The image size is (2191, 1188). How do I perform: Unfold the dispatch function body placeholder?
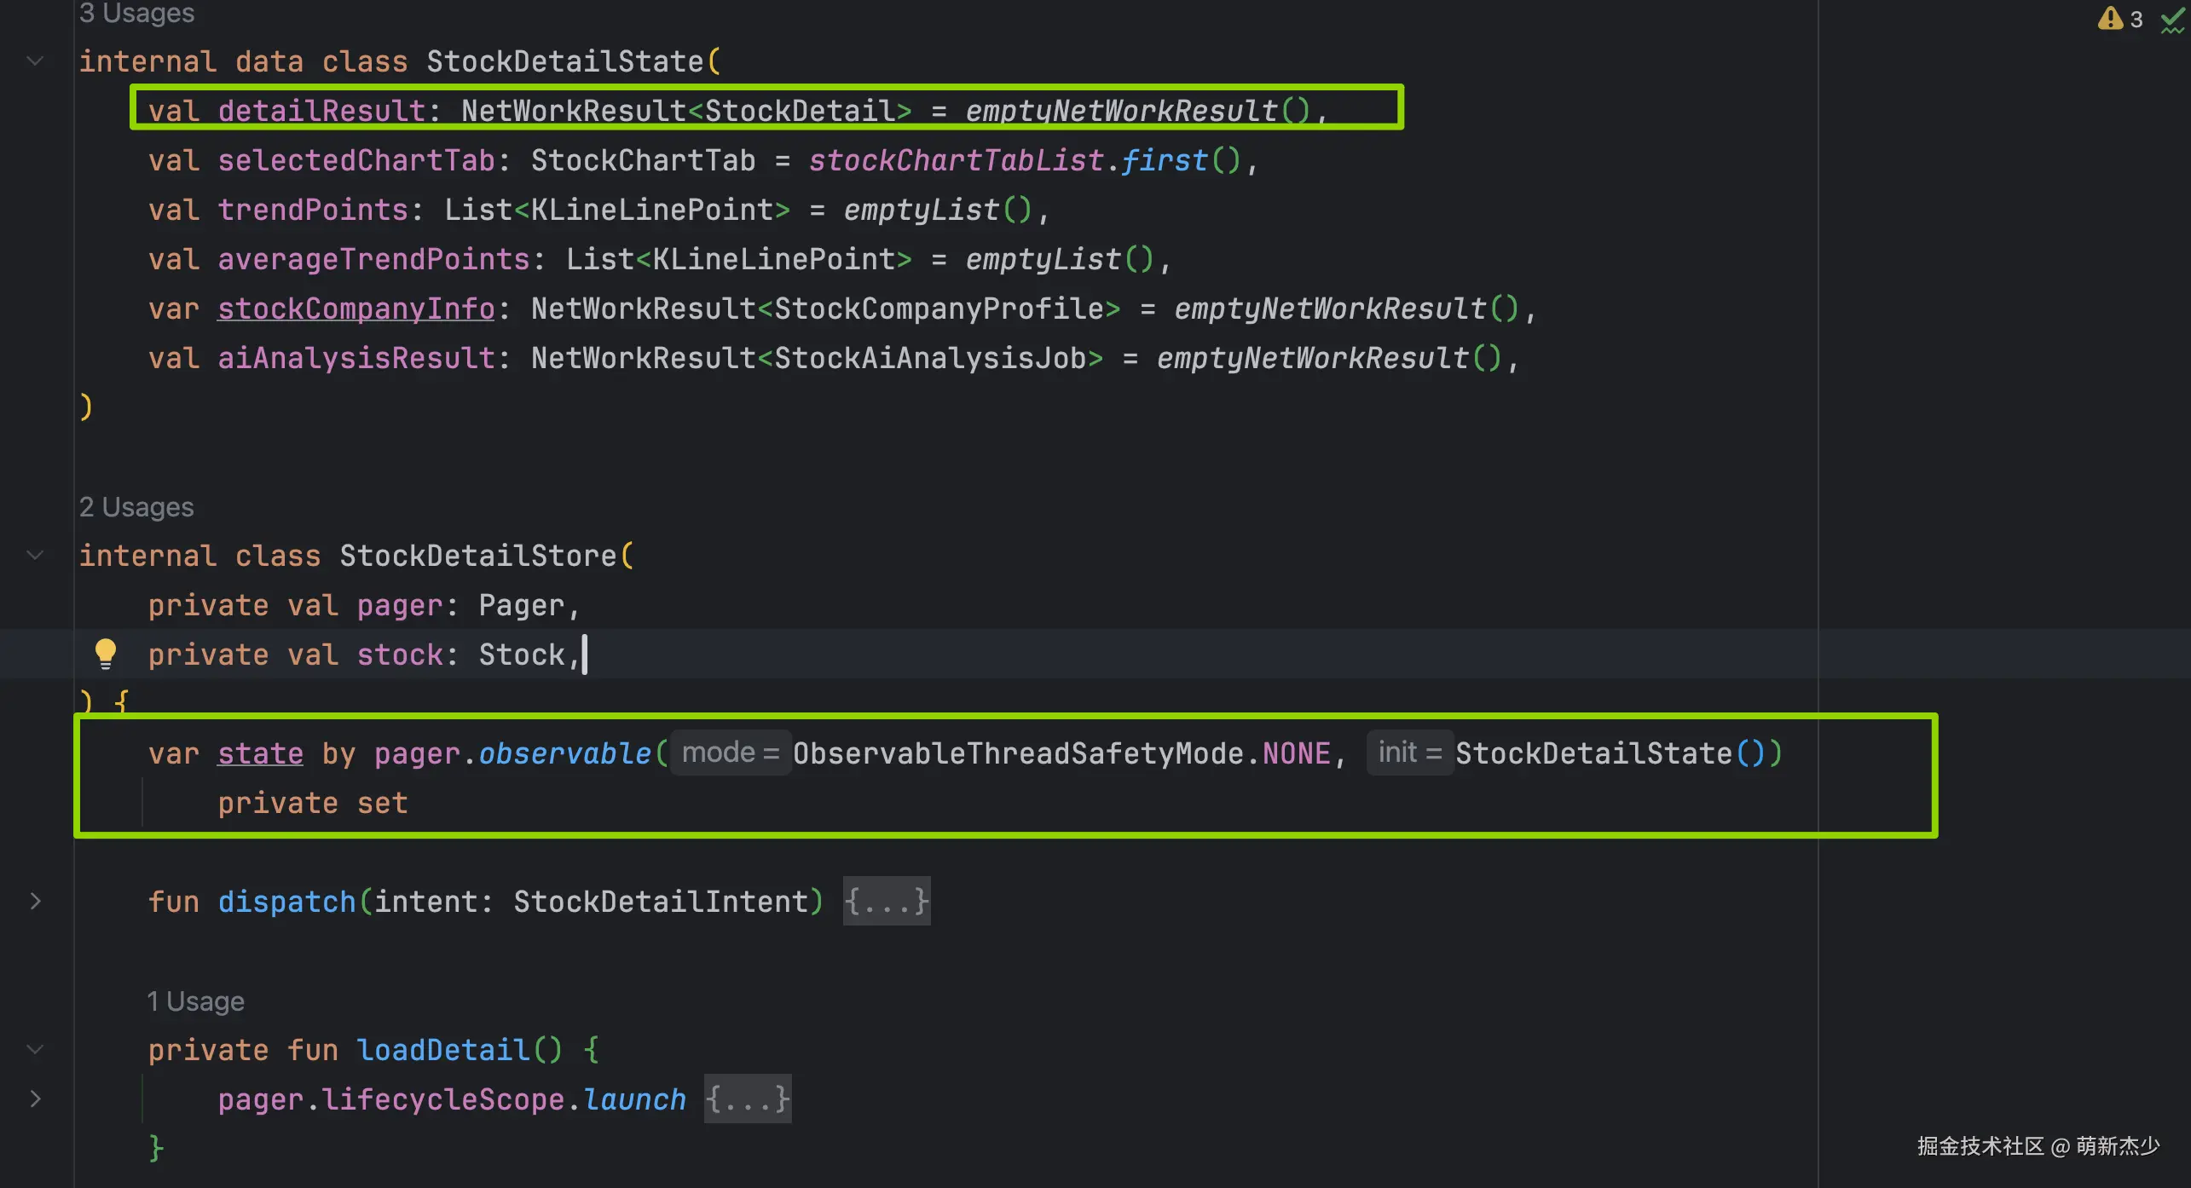tap(887, 902)
